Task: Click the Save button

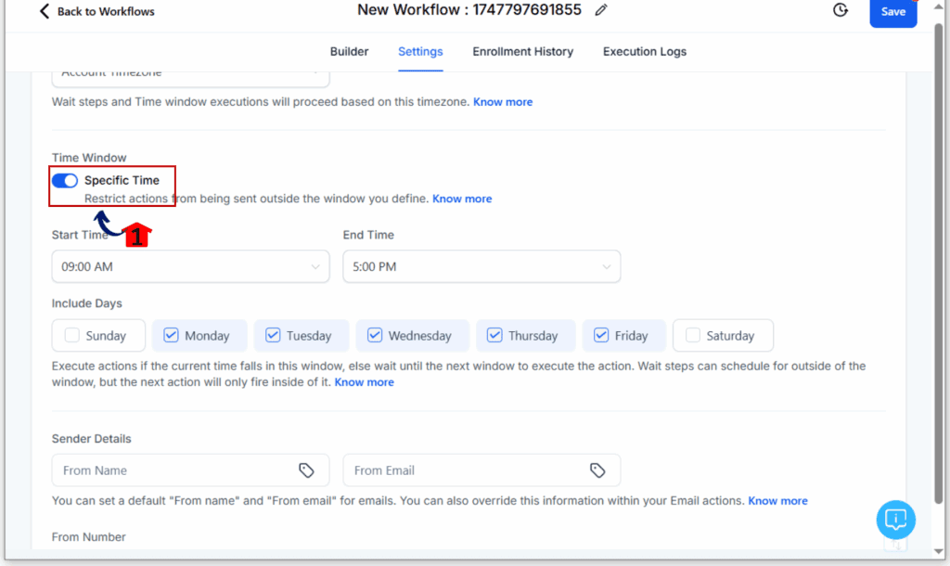Action: coord(893,11)
